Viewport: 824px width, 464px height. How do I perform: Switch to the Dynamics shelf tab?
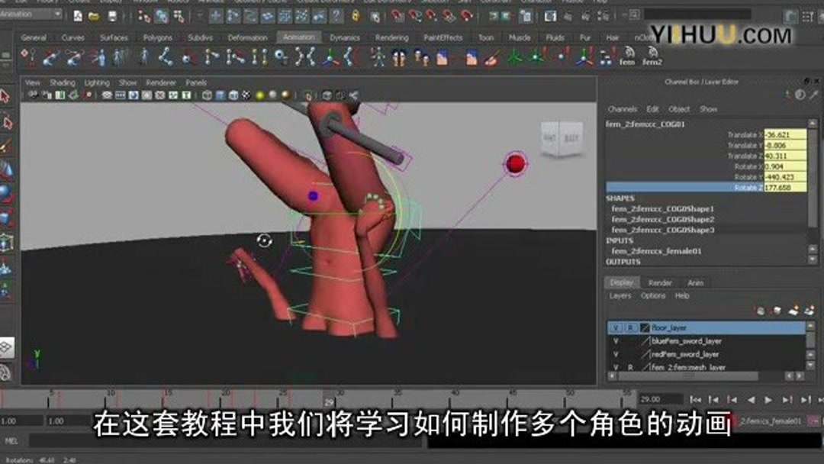tap(346, 37)
